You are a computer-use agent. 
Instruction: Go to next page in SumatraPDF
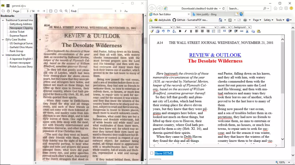44,11
